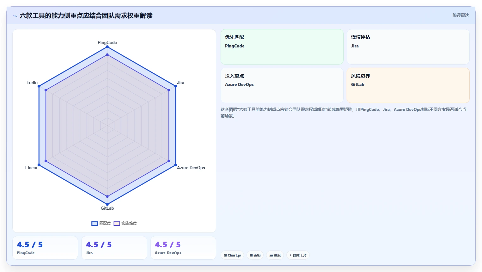Click the inner 实施难度 point at PingCode
This screenshot has width=482, height=272.
coord(107,55)
